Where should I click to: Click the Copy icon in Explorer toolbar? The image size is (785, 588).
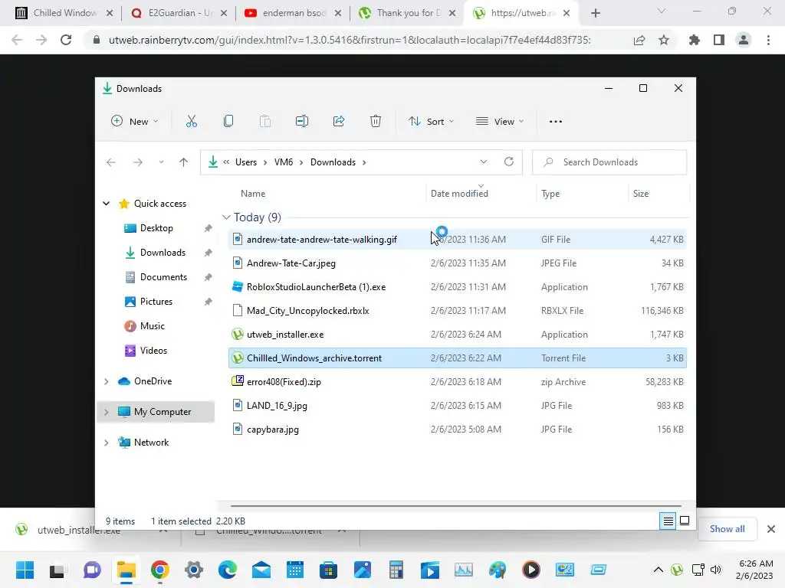click(x=228, y=121)
